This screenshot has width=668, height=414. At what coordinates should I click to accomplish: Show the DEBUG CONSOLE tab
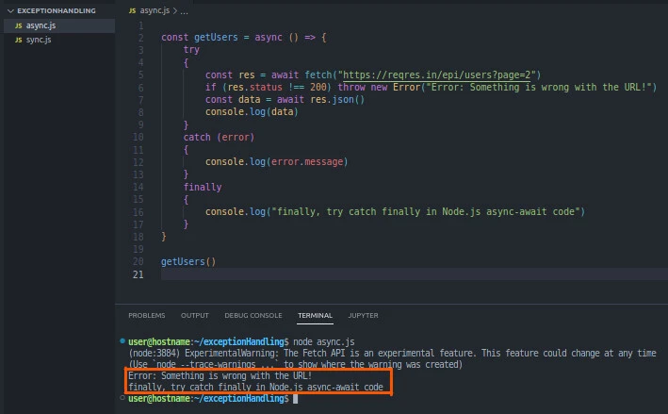click(253, 315)
